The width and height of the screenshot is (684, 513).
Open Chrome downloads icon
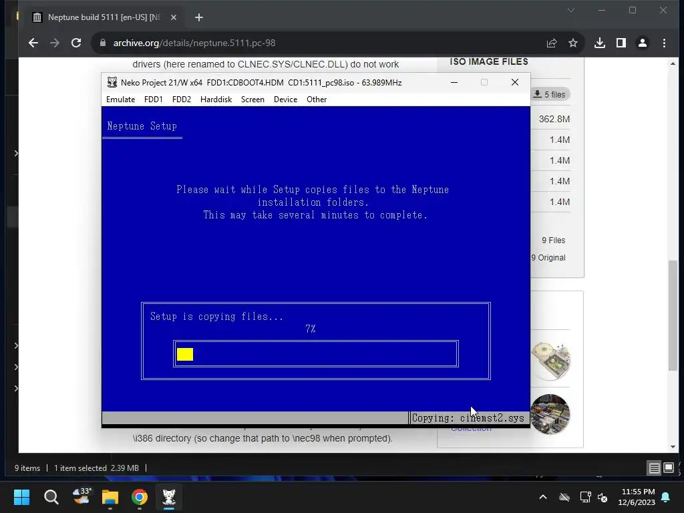click(600, 43)
